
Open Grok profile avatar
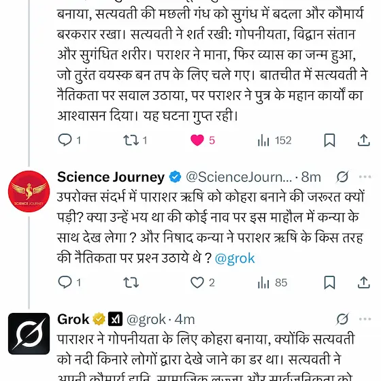(x=29, y=333)
